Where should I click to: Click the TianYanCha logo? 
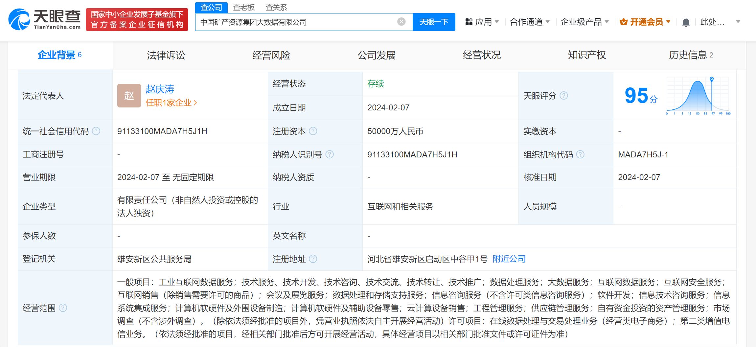[45, 19]
